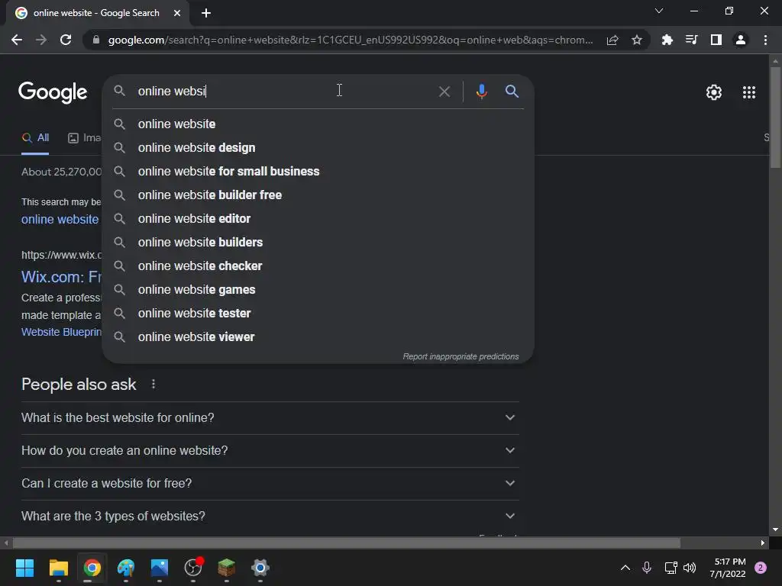Open the media control icon in toolbar
The height and width of the screenshot is (586, 782).
pyautogui.click(x=691, y=40)
